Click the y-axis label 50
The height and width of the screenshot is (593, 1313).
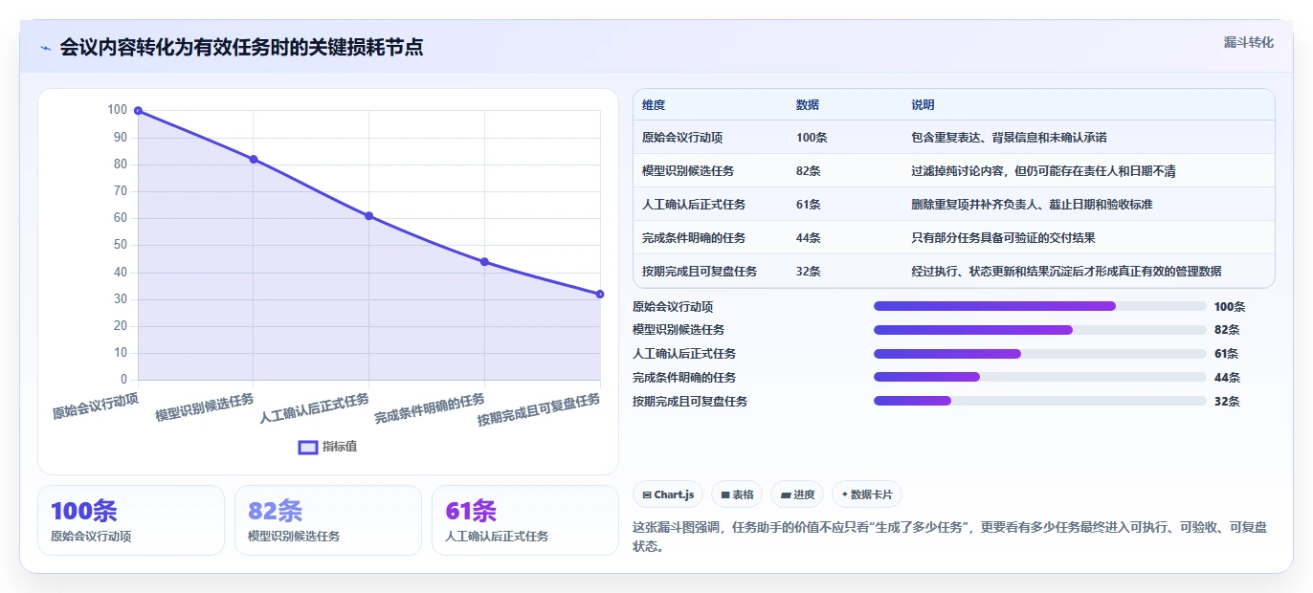click(x=120, y=245)
